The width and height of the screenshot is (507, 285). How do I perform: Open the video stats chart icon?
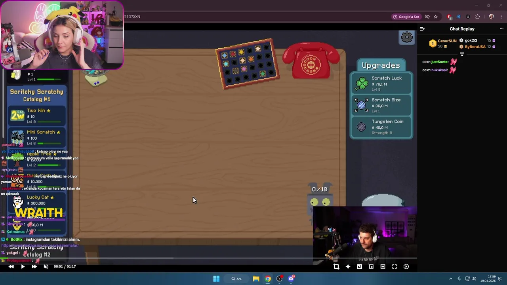pyautogui.click(x=360, y=266)
